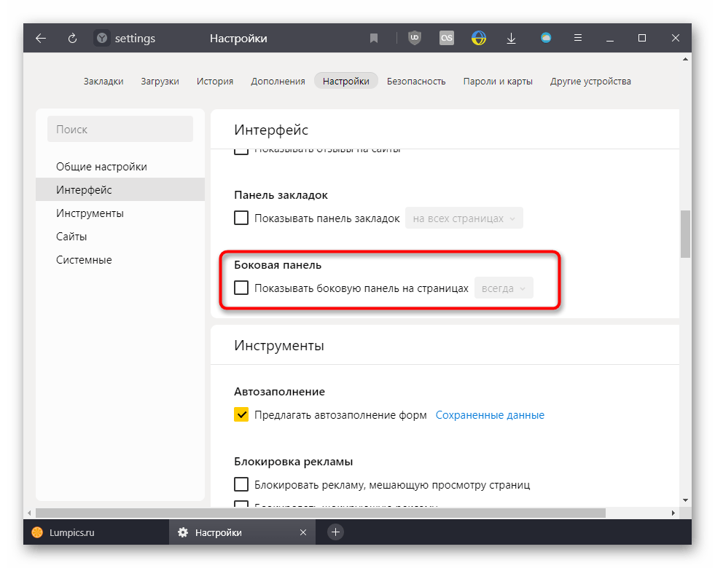Viewport: 715px width, 568px height.
Task: Click the Автозаполнение heading
Action: pos(280,391)
